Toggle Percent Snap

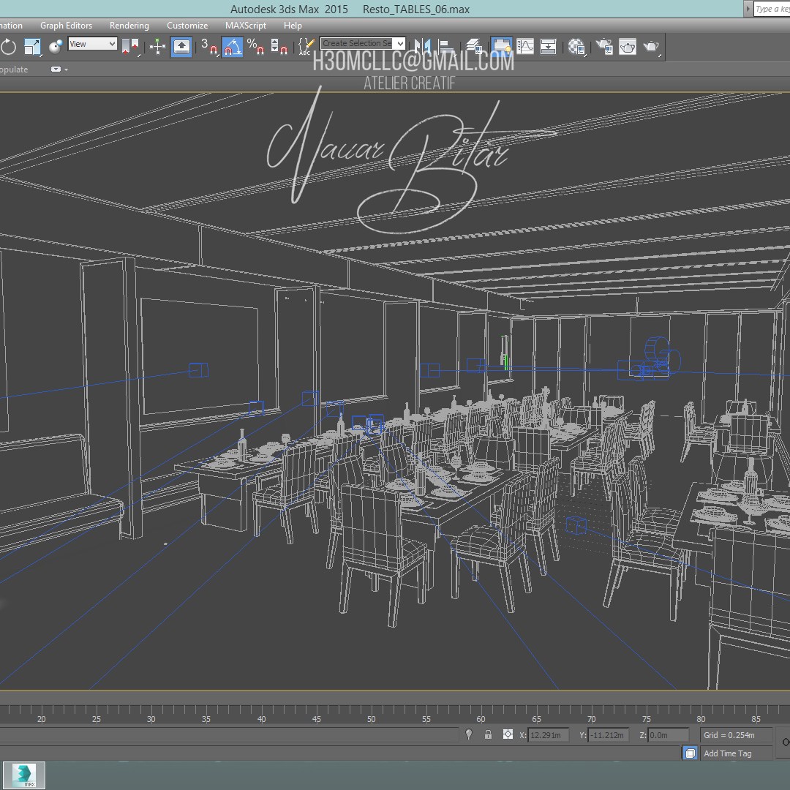click(255, 48)
